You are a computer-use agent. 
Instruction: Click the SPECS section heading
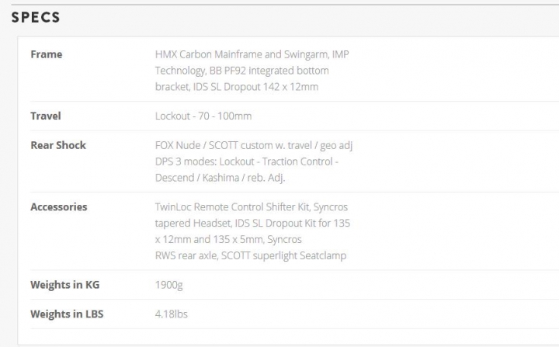pos(36,18)
